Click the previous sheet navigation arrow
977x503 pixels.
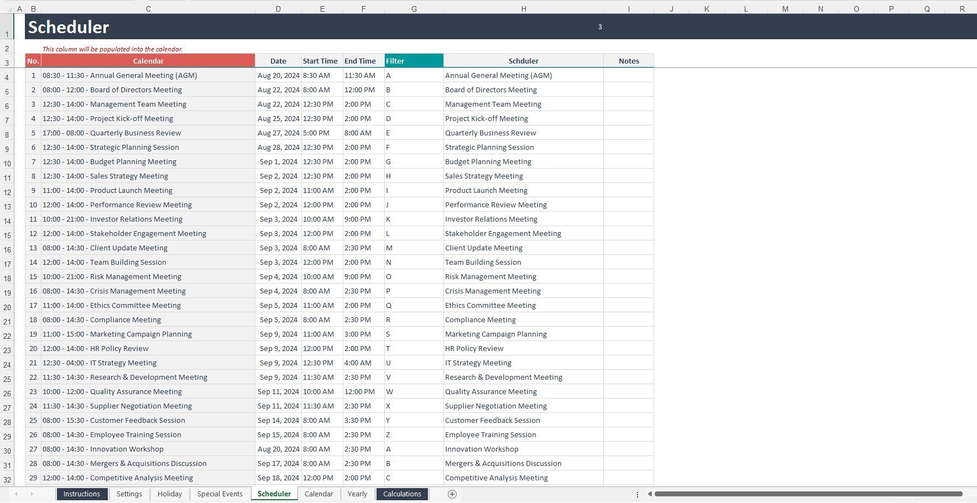(x=16, y=494)
